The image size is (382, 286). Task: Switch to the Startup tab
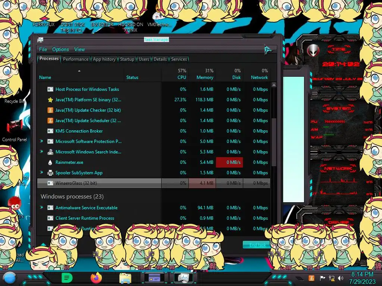(127, 59)
